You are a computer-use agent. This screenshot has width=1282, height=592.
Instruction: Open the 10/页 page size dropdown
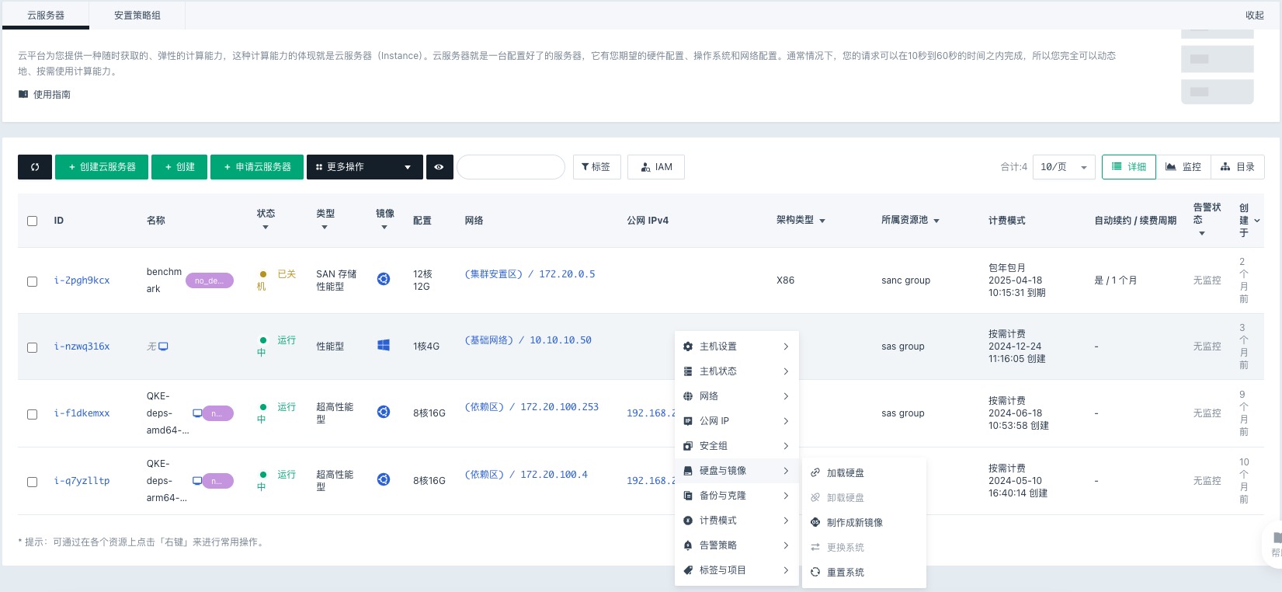(1063, 167)
